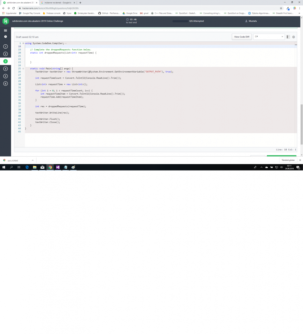Click View Code Diff button
The height and width of the screenshot is (334, 303).
coord(242,37)
